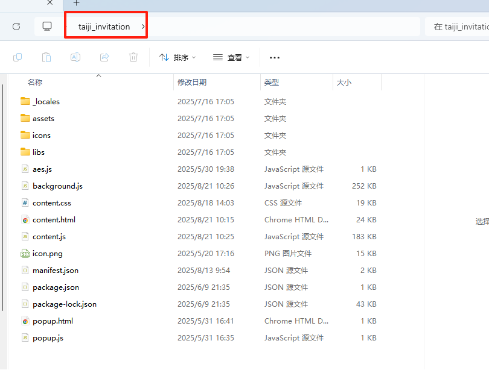Add a new tab with plus button
The height and width of the screenshot is (370, 489).
pos(76,4)
